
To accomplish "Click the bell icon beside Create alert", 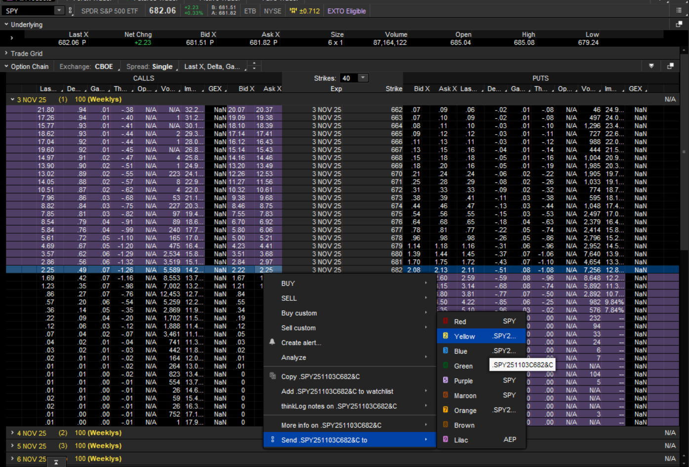I will pos(272,342).
